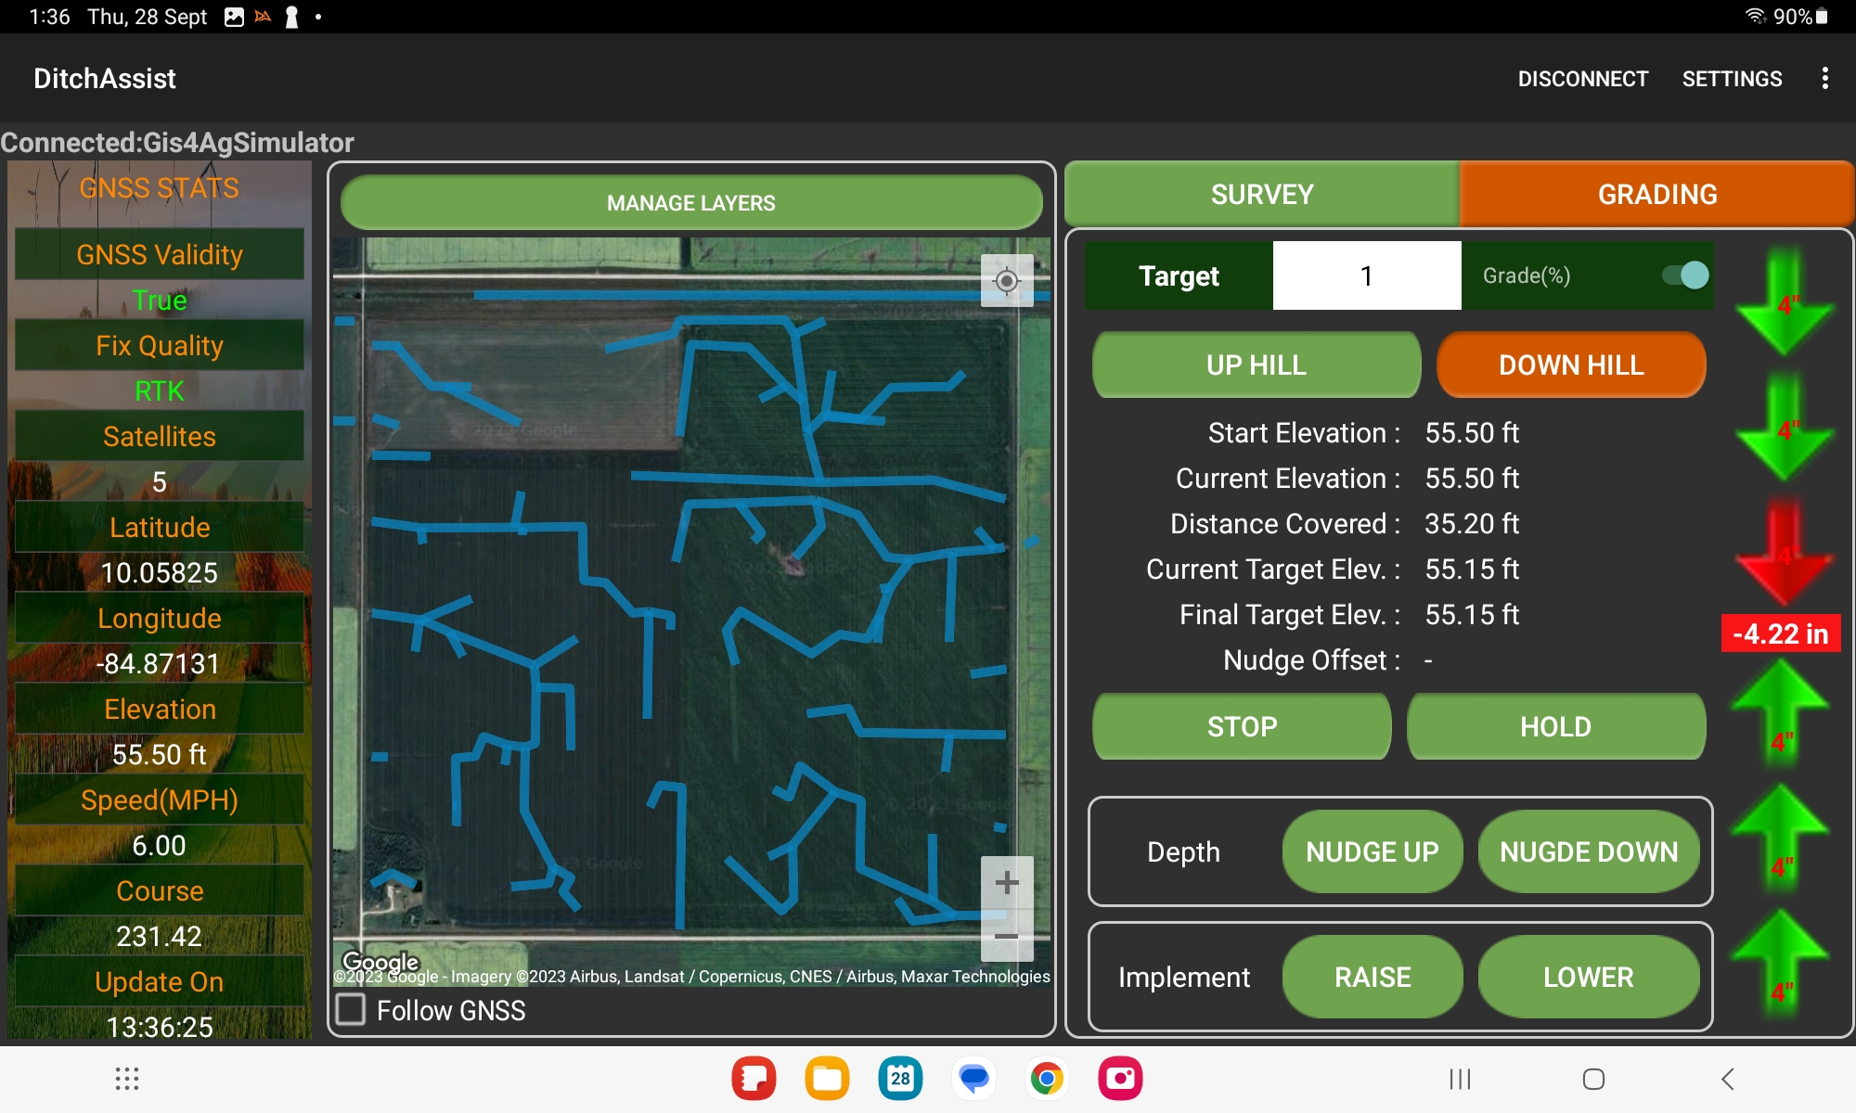Tap the Fix Quality label
This screenshot has width=1856, height=1113.
click(x=160, y=345)
